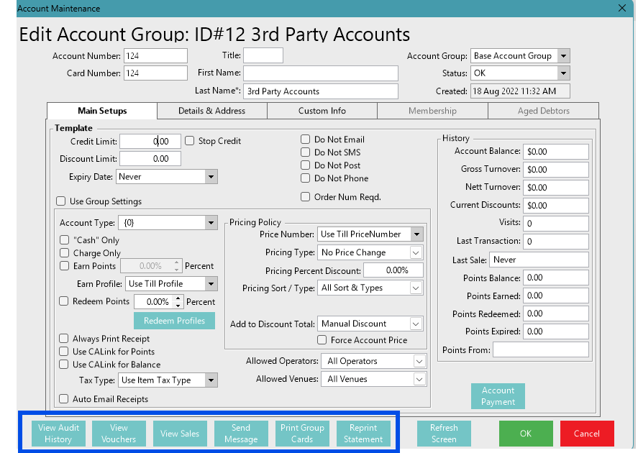Toggle Always Print Receipt option

[x=65, y=339]
